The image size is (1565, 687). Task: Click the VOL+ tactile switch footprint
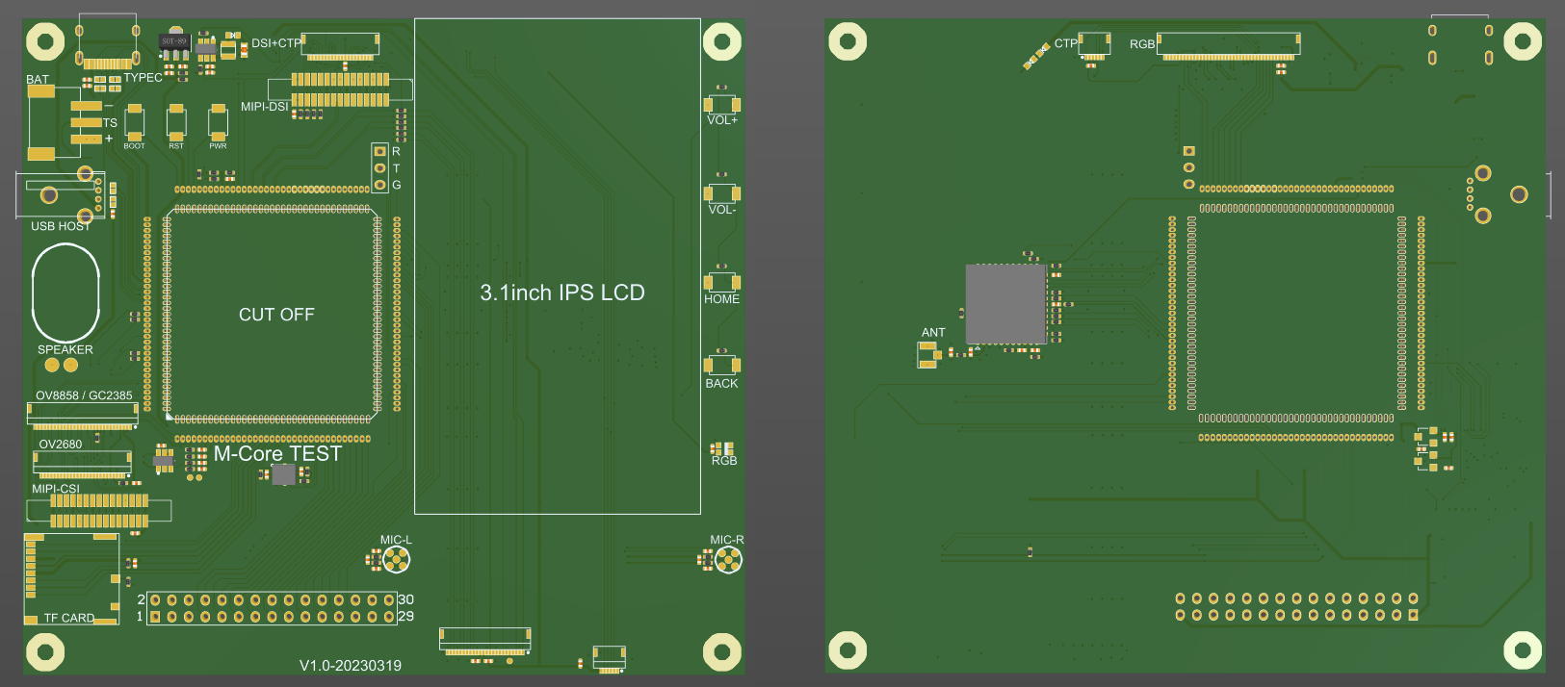tap(721, 103)
